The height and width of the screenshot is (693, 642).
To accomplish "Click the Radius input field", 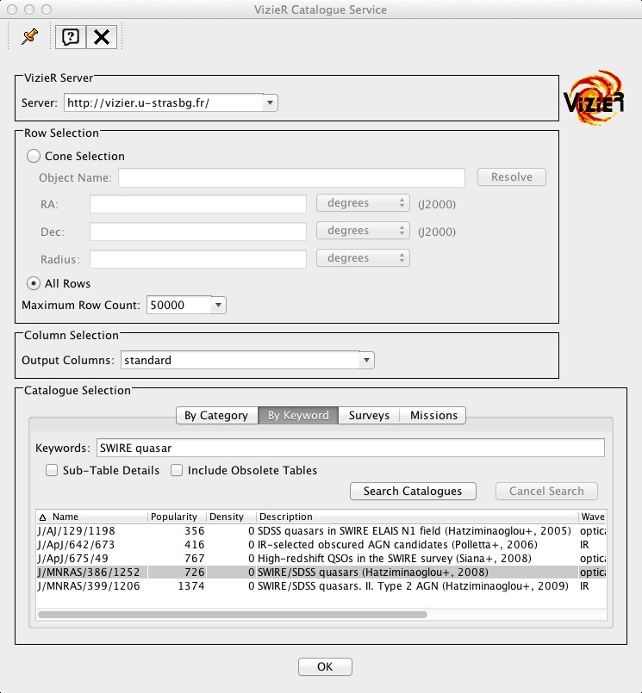I will tap(198, 259).
